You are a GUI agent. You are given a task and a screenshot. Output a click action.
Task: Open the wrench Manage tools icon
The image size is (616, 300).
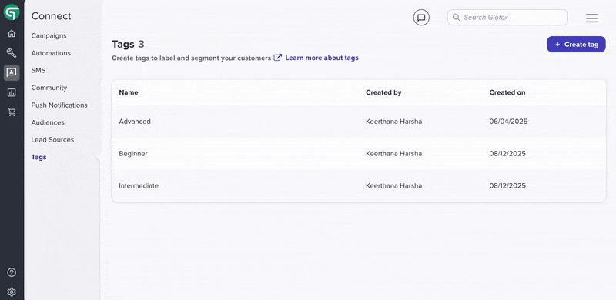coord(12,53)
